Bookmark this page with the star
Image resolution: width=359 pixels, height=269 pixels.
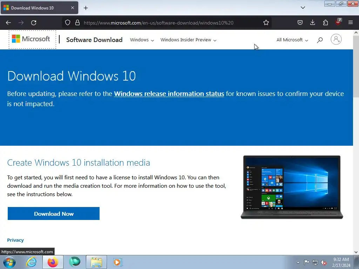pos(266,23)
